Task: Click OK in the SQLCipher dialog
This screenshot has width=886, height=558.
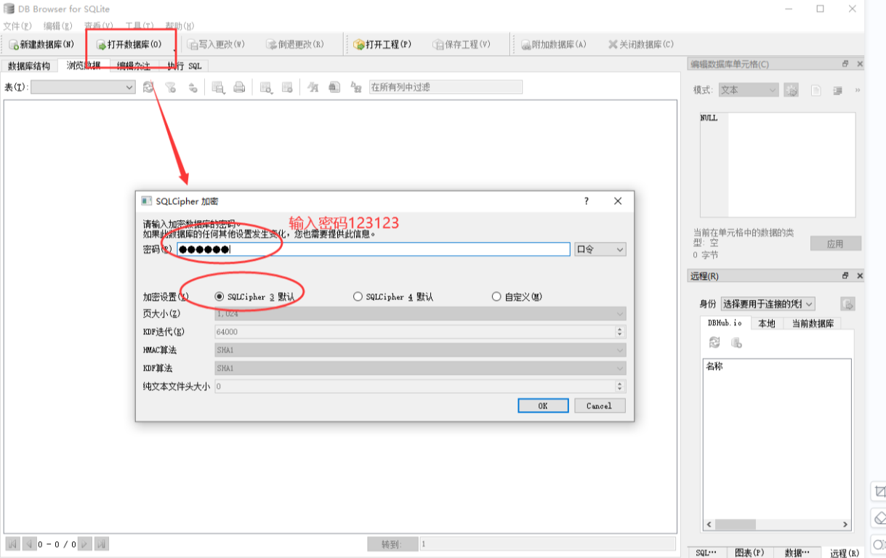Action: (543, 405)
